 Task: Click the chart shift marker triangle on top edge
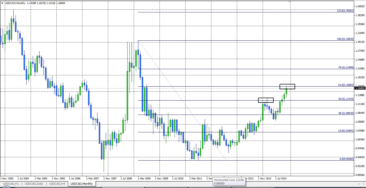tap(290, 2)
